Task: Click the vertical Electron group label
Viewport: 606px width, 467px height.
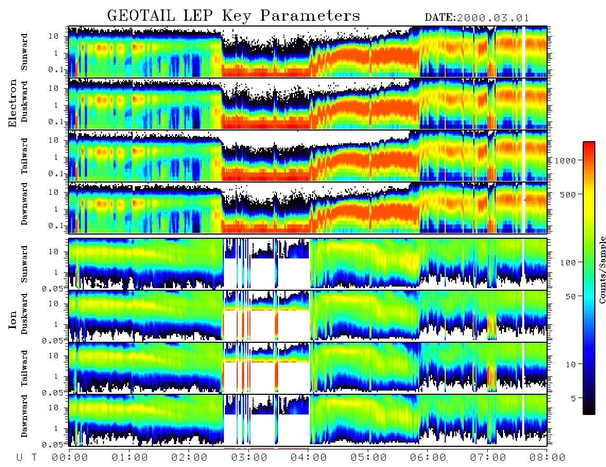Action: (13, 103)
